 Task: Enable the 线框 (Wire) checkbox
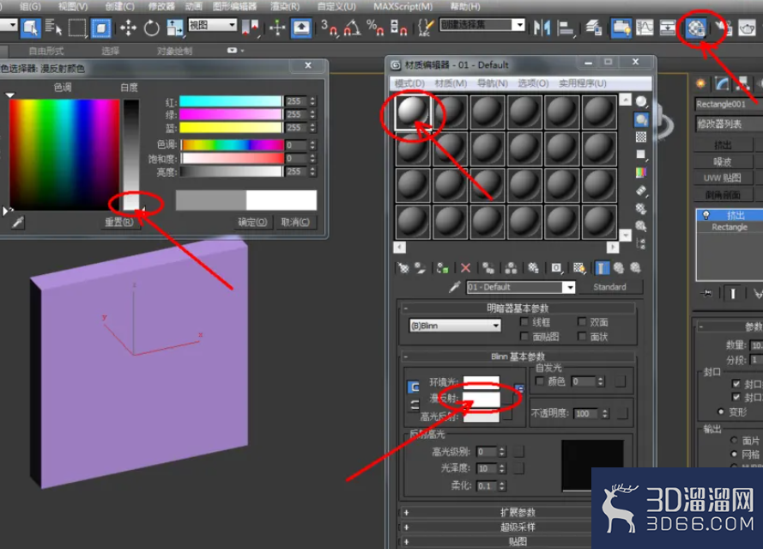pyautogui.click(x=524, y=321)
